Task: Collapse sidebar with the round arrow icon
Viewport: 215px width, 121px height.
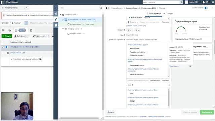Action: pyautogui.click(x=56, y=8)
